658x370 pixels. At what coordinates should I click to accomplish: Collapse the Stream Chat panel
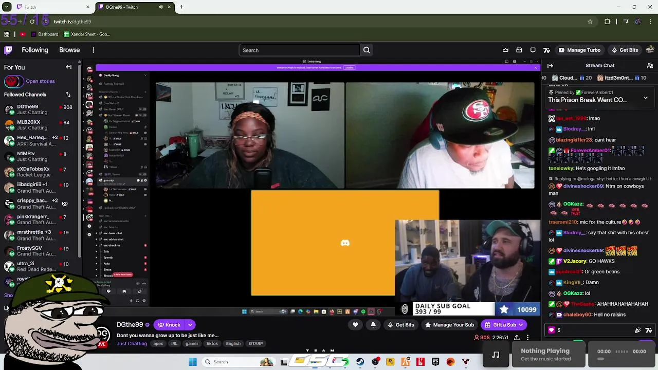[550, 66]
